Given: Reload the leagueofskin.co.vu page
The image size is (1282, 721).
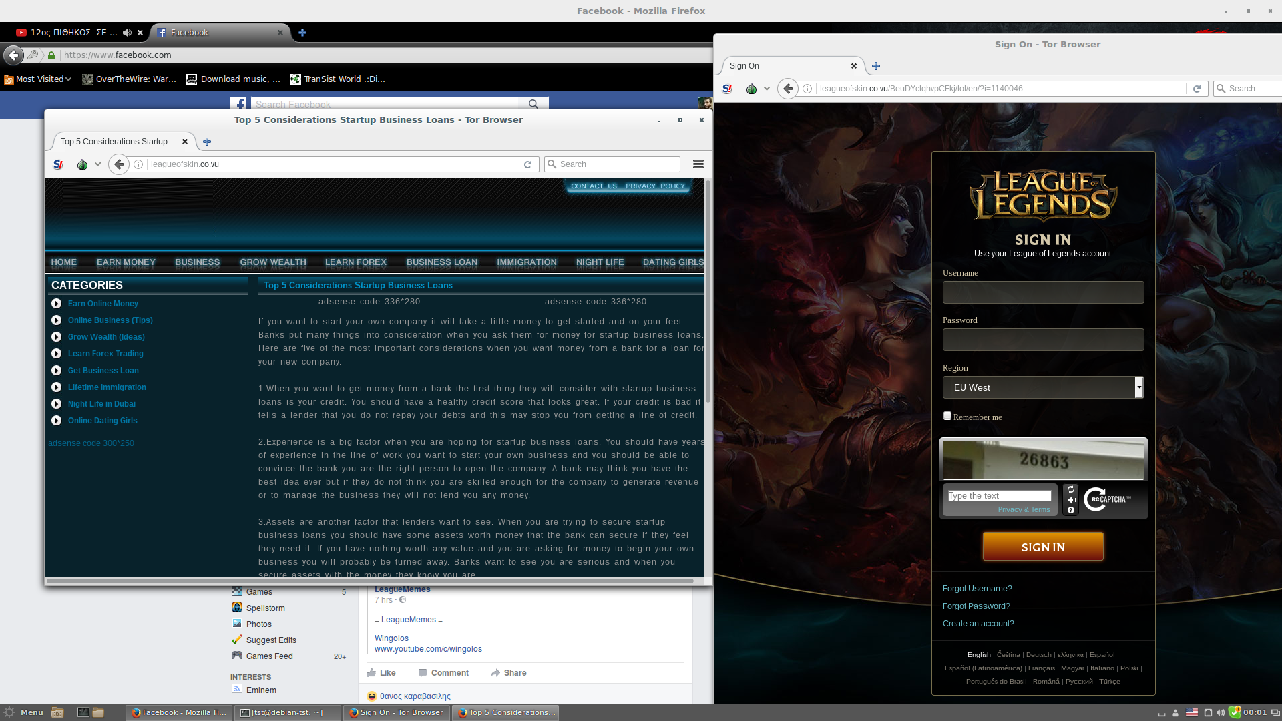Looking at the screenshot, I should (527, 164).
